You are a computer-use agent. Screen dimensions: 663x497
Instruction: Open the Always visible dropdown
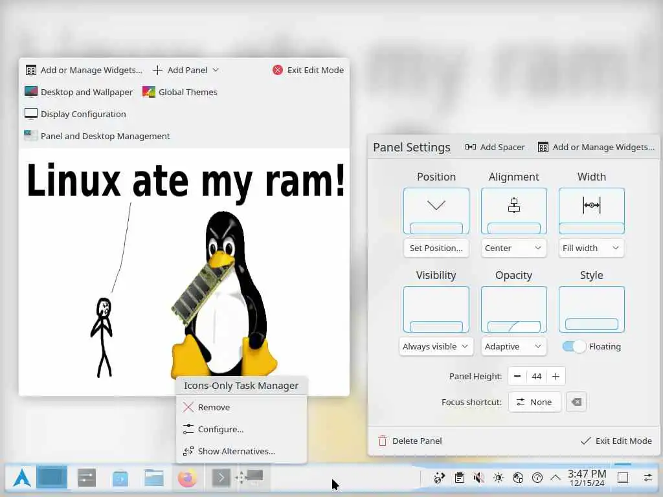436,347
